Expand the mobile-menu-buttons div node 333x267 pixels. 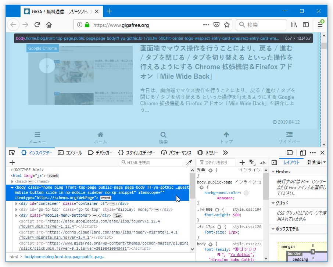tap(16, 216)
